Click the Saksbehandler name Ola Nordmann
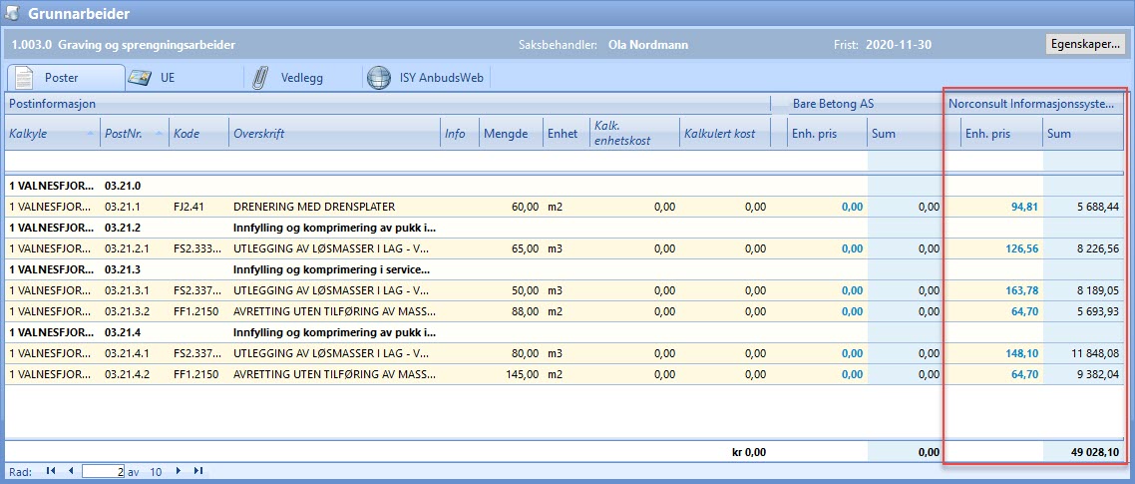The height and width of the screenshot is (484, 1135). 648,44
